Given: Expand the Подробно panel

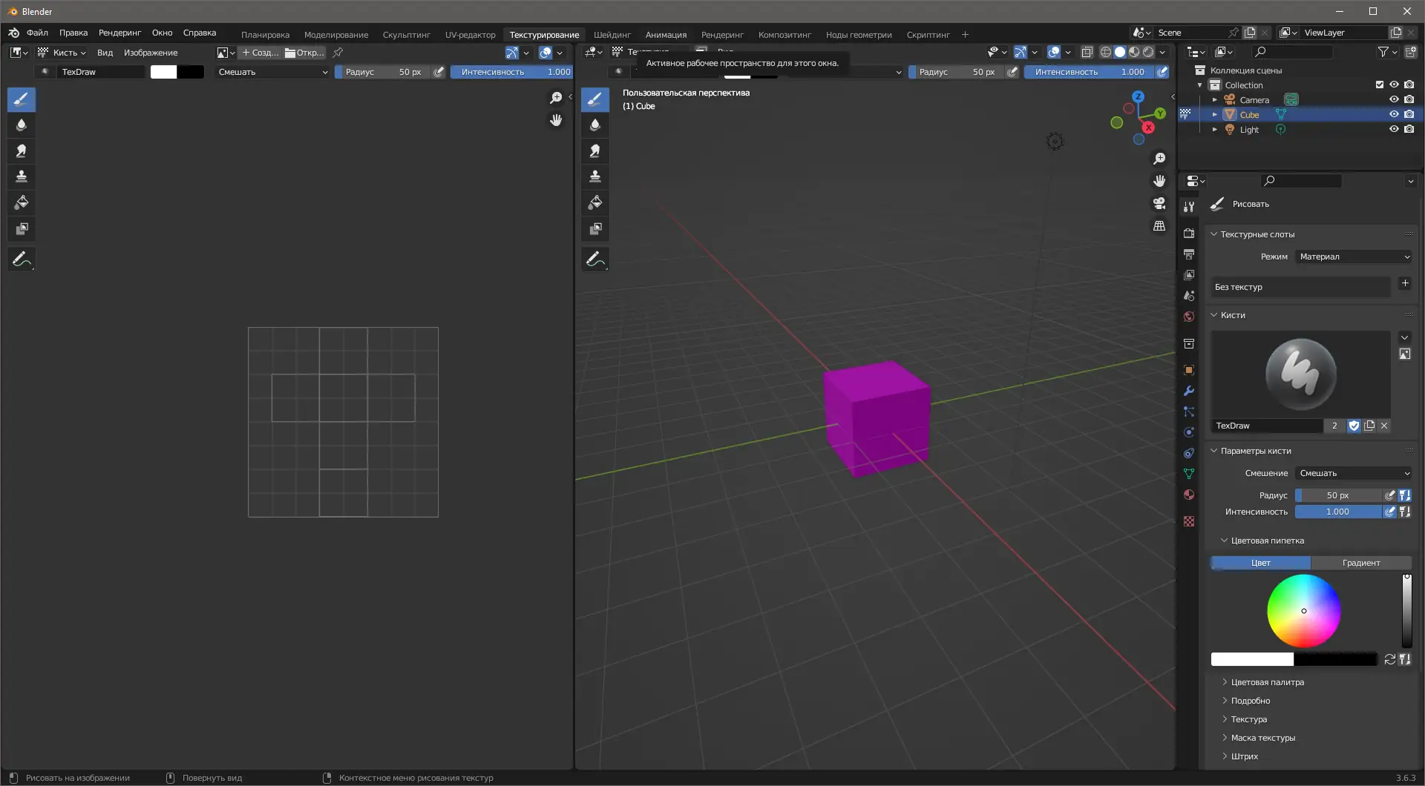Looking at the screenshot, I should 1250,701.
